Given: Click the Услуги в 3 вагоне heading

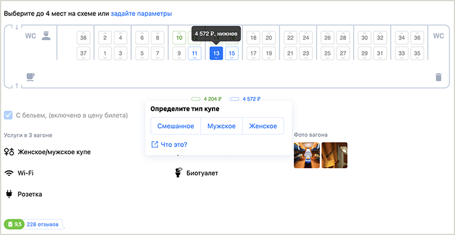Looking at the screenshot, I should click(28, 135).
